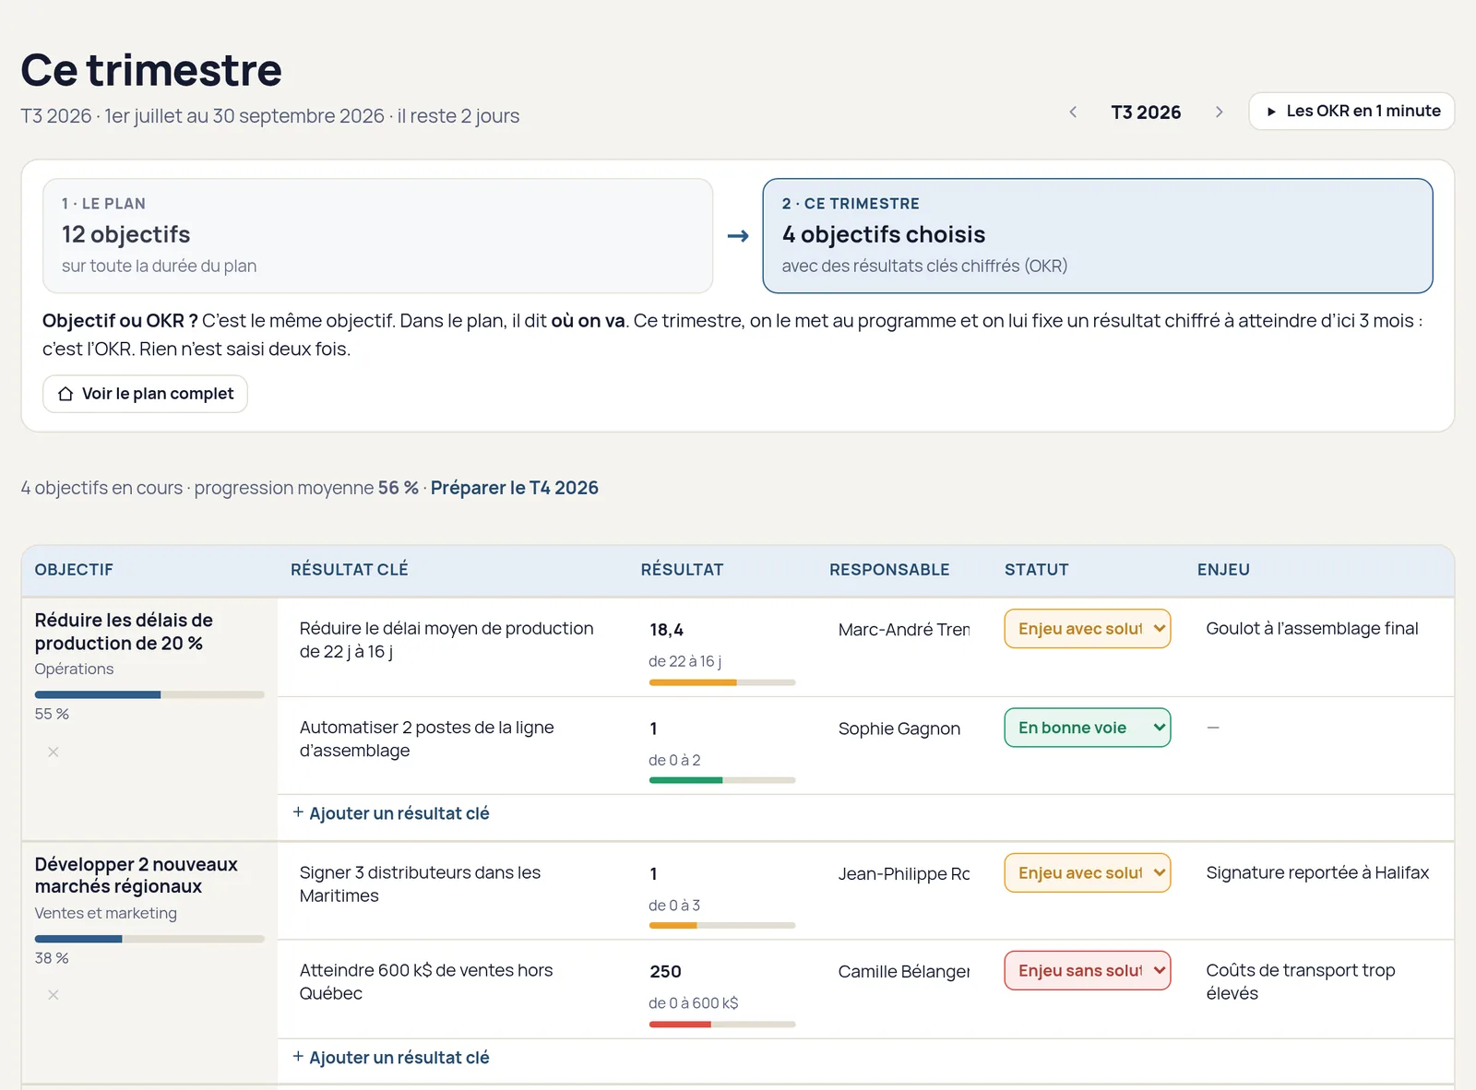This screenshot has width=1476, height=1090.
Task: Open status dropdown for Atteindre 600 k$
Action: tap(1088, 970)
